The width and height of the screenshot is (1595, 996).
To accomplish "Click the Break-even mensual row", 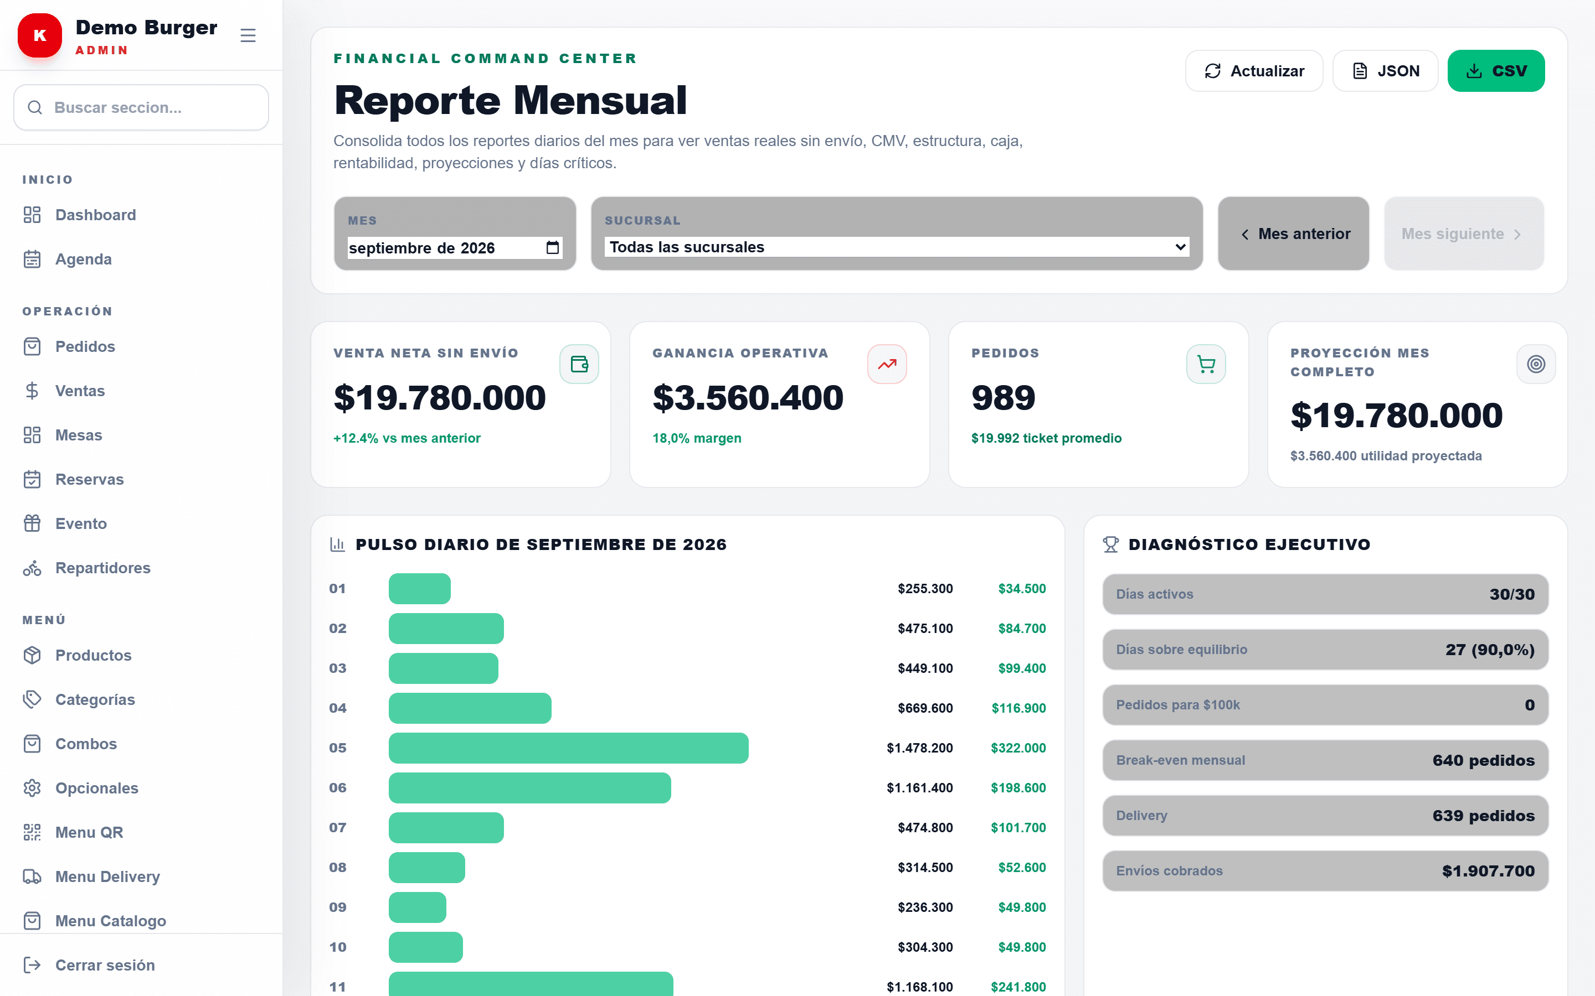I will tap(1325, 760).
